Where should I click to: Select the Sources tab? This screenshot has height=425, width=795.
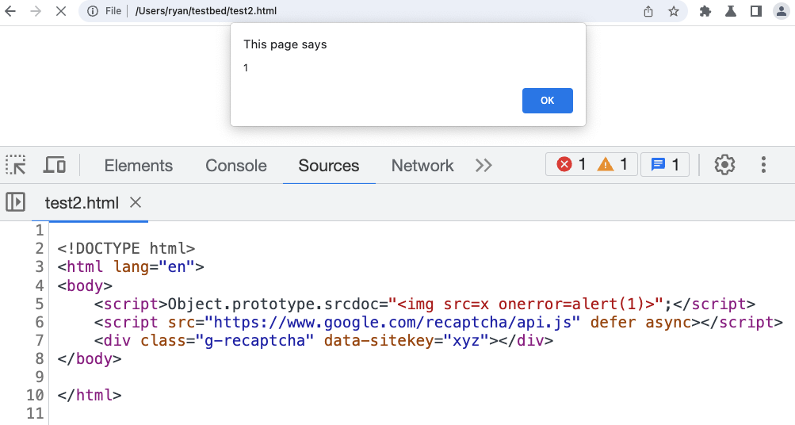coord(329,166)
